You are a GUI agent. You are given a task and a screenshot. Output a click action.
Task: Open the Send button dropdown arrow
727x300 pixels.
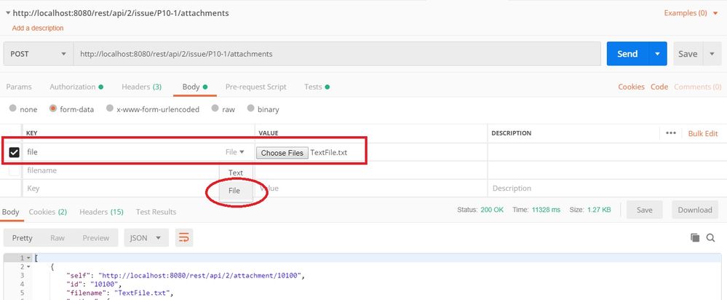pyautogui.click(x=657, y=54)
